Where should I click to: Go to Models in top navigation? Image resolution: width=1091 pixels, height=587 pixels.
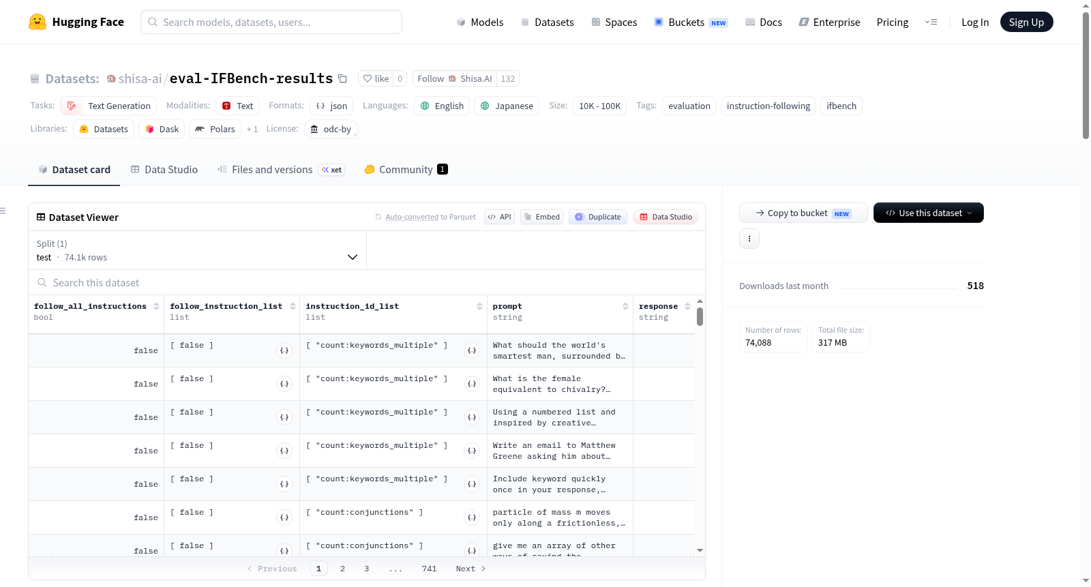pyautogui.click(x=480, y=22)
